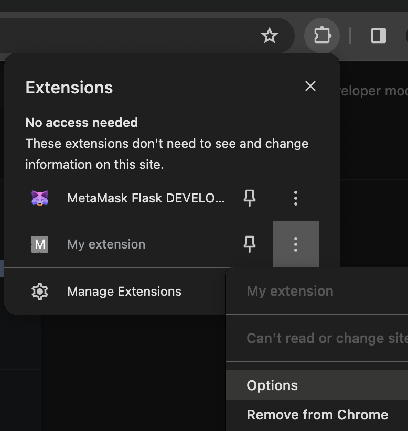Click the MetaMask Flask DEVELO... name label

pos(146,198)
